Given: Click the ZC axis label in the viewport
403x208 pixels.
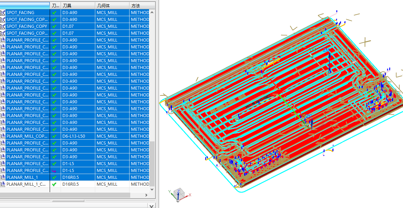Looking at the screenshot, I should tap(309, 116).
